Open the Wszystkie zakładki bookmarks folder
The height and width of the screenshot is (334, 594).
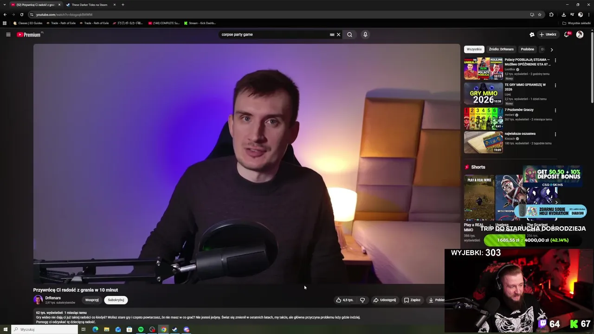click(576, 23)
